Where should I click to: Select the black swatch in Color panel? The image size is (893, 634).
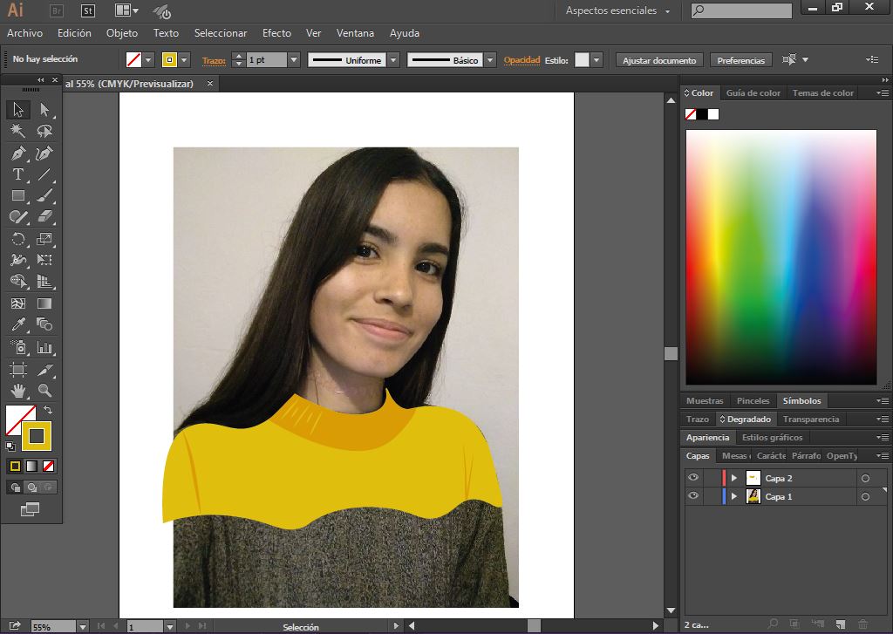702,114
